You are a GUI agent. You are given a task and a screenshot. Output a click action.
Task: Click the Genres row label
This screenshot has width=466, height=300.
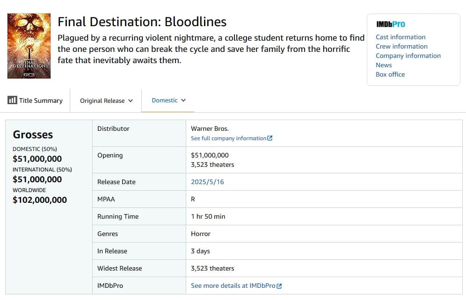pyautogui.click(x=108, y=234)
